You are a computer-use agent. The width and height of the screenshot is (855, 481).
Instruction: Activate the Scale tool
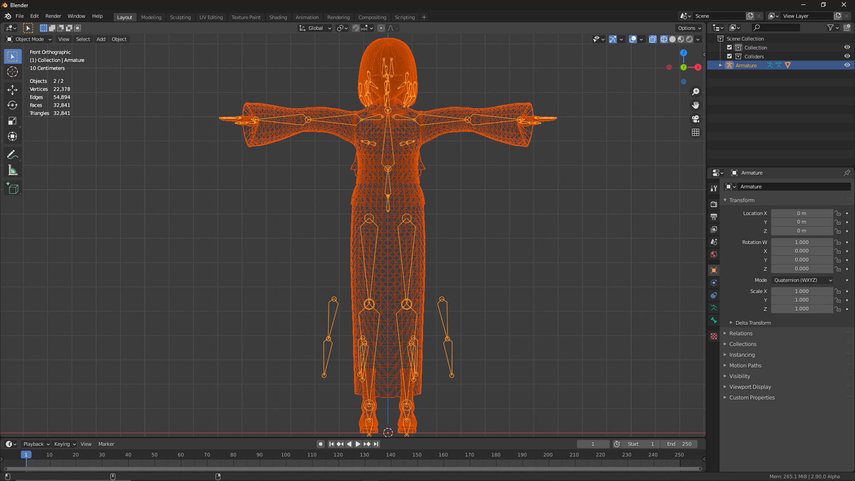[13, 121]
